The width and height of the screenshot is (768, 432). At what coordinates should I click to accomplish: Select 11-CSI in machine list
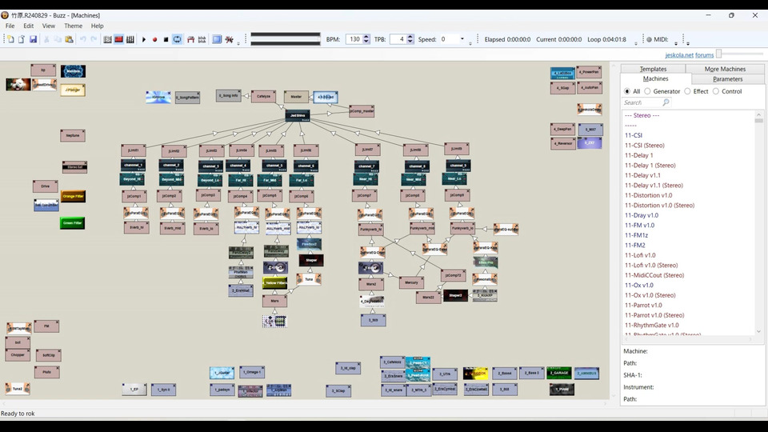[x=634, y=135]
